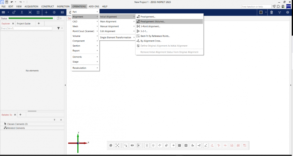
Task: Click the undo arrow icon
Action: pyautogui.click(x=12, y=2)
